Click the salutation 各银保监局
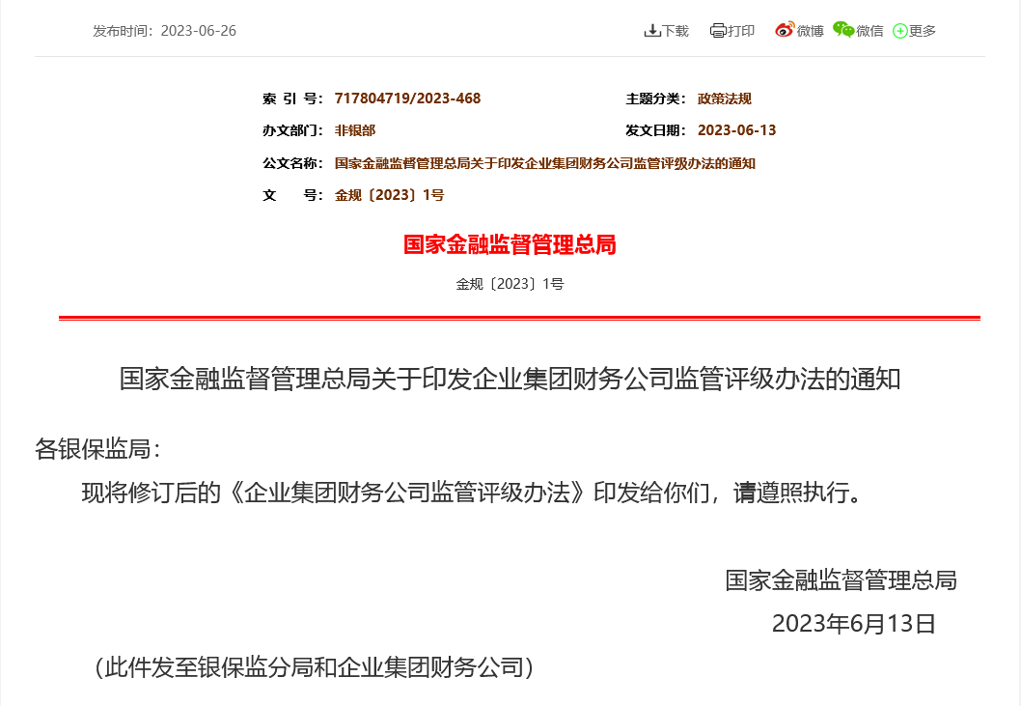Screen dimensions: 1021x706 coord(97,448)
